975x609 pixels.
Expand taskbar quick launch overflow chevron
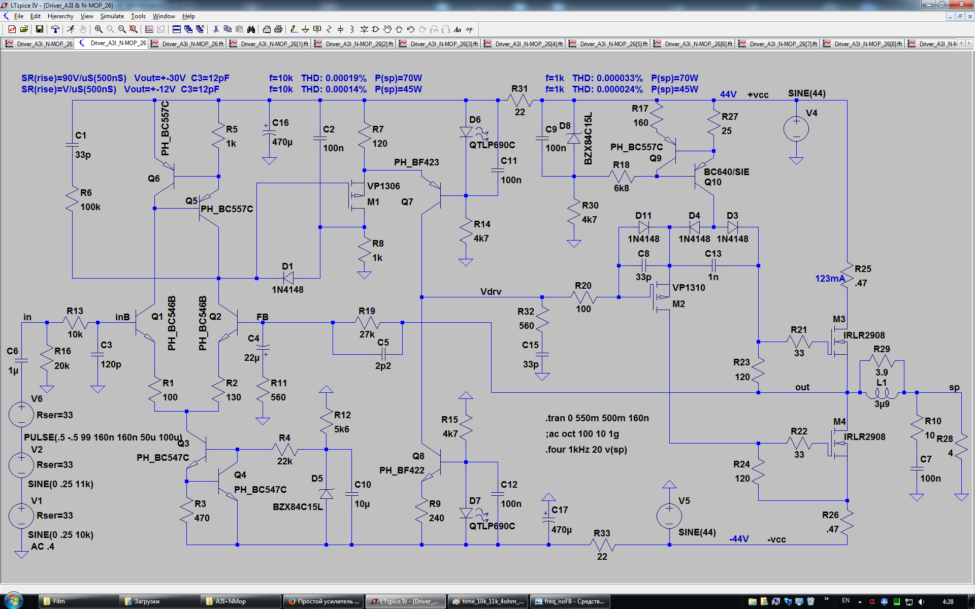pos(827,599)
